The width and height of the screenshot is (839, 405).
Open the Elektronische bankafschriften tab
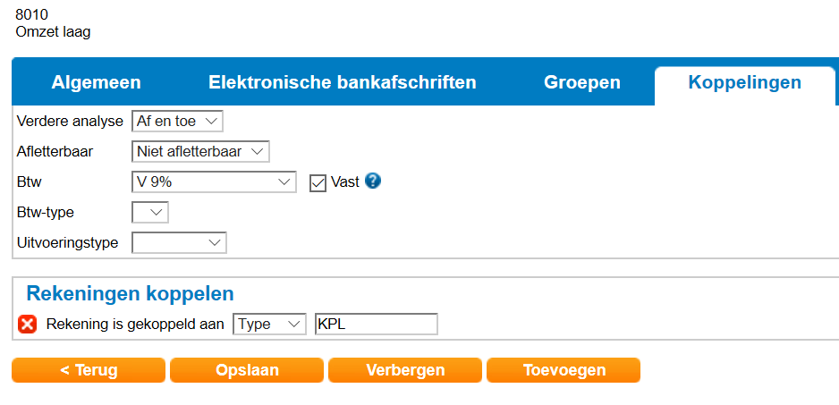343,83
